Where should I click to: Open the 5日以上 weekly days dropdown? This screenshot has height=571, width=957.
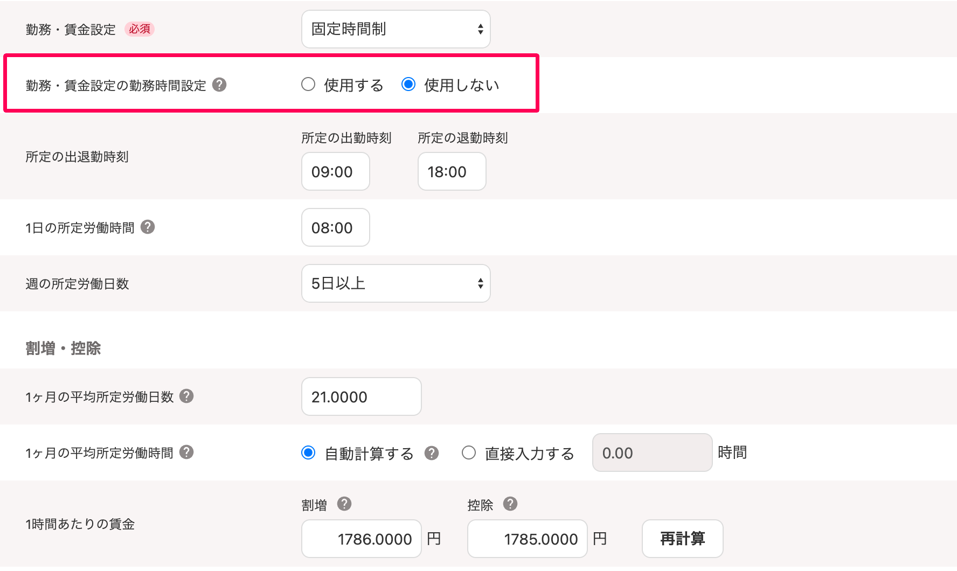point(396,283)
